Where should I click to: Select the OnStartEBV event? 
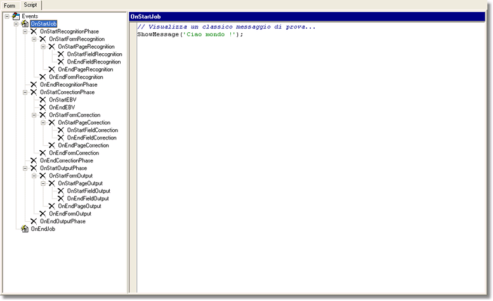pos(63,100)
